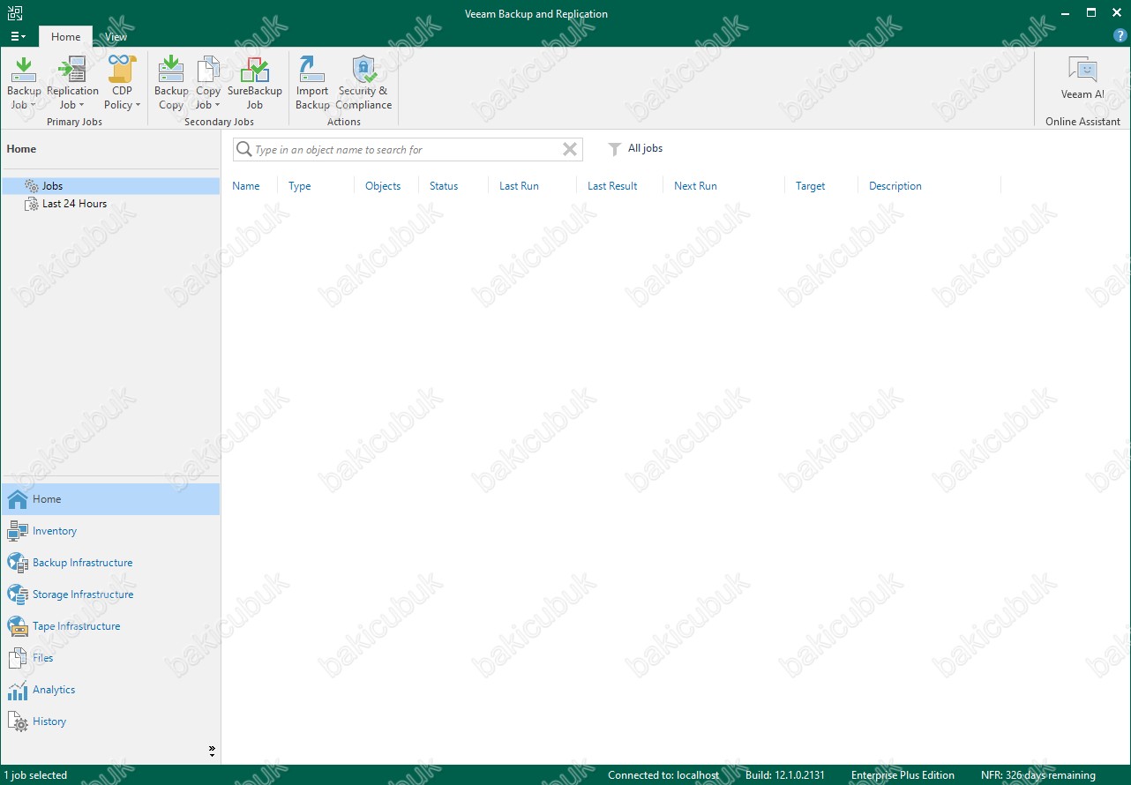Image resolution: width=1131 pixels, height=785 pixels.
Task: Click the Backup Copy ribbon button
Action: coord(171,83)
